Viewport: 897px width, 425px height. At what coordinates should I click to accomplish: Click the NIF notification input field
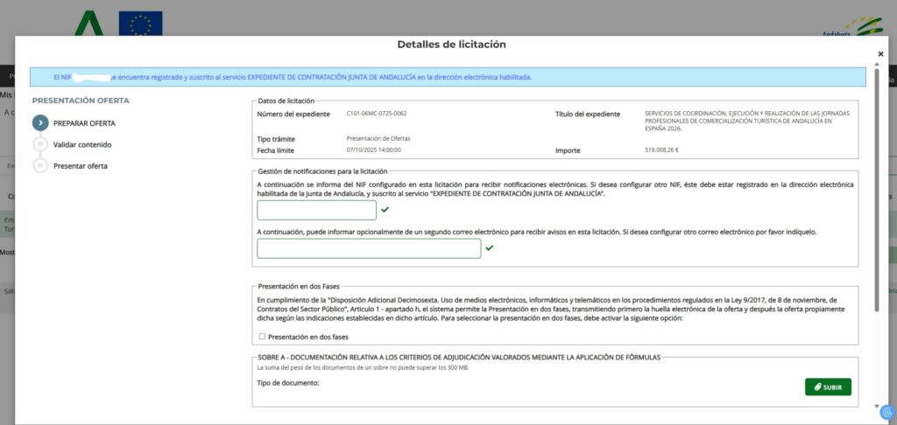pyautogui.click(x=316, y=210)
